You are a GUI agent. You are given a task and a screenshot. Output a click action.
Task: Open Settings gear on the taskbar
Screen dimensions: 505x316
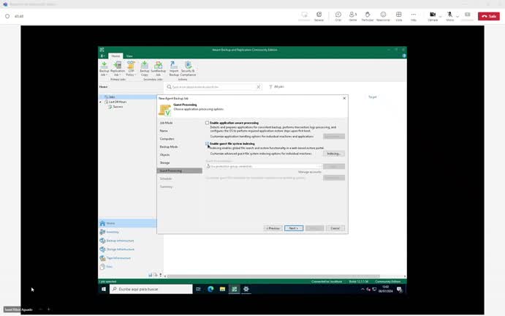246,289
